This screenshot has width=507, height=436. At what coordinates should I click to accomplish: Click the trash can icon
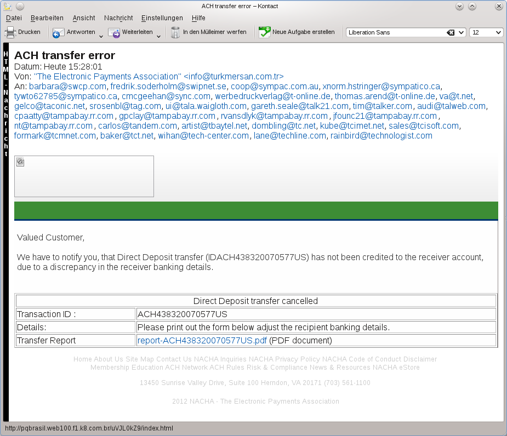[175, 32]
